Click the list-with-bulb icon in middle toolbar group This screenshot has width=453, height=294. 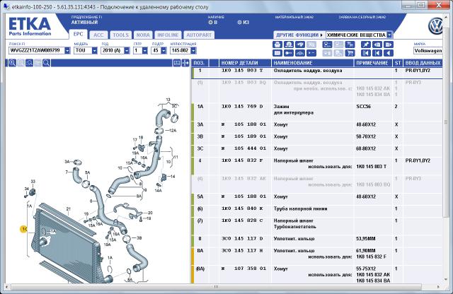point(327,45)
